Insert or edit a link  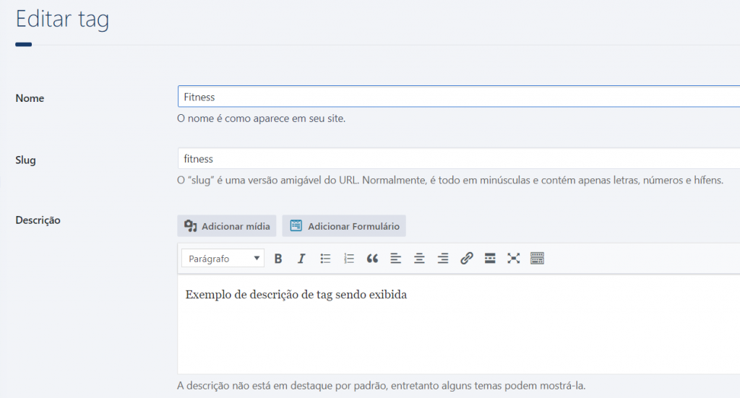466,259
